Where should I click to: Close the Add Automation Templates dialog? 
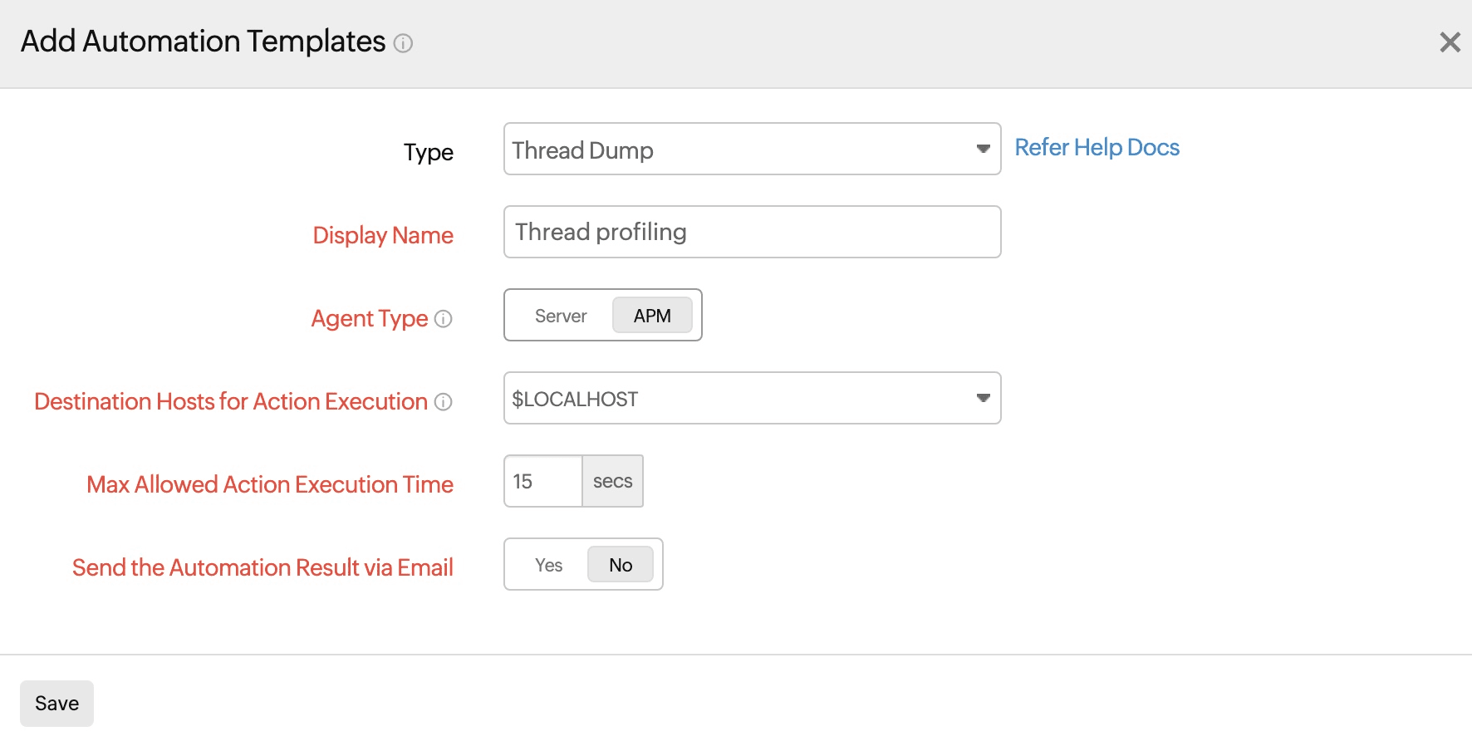(x=1450, y=42)
